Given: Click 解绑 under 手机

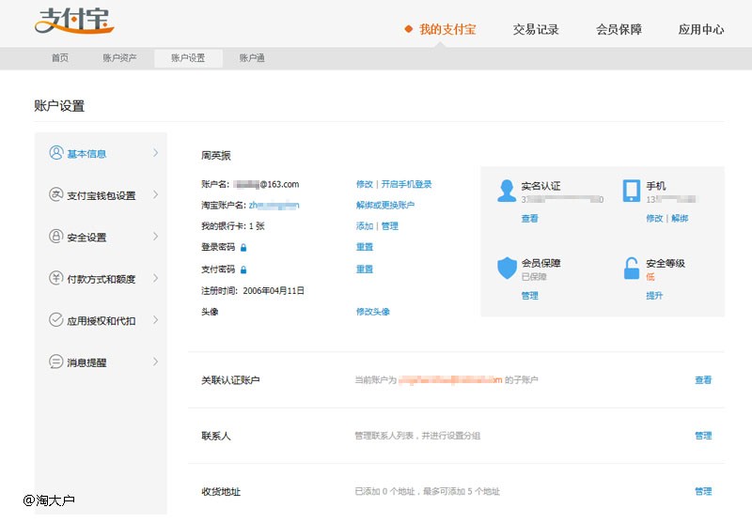Looking at the screenshot, I should click(x=680, y=219).
